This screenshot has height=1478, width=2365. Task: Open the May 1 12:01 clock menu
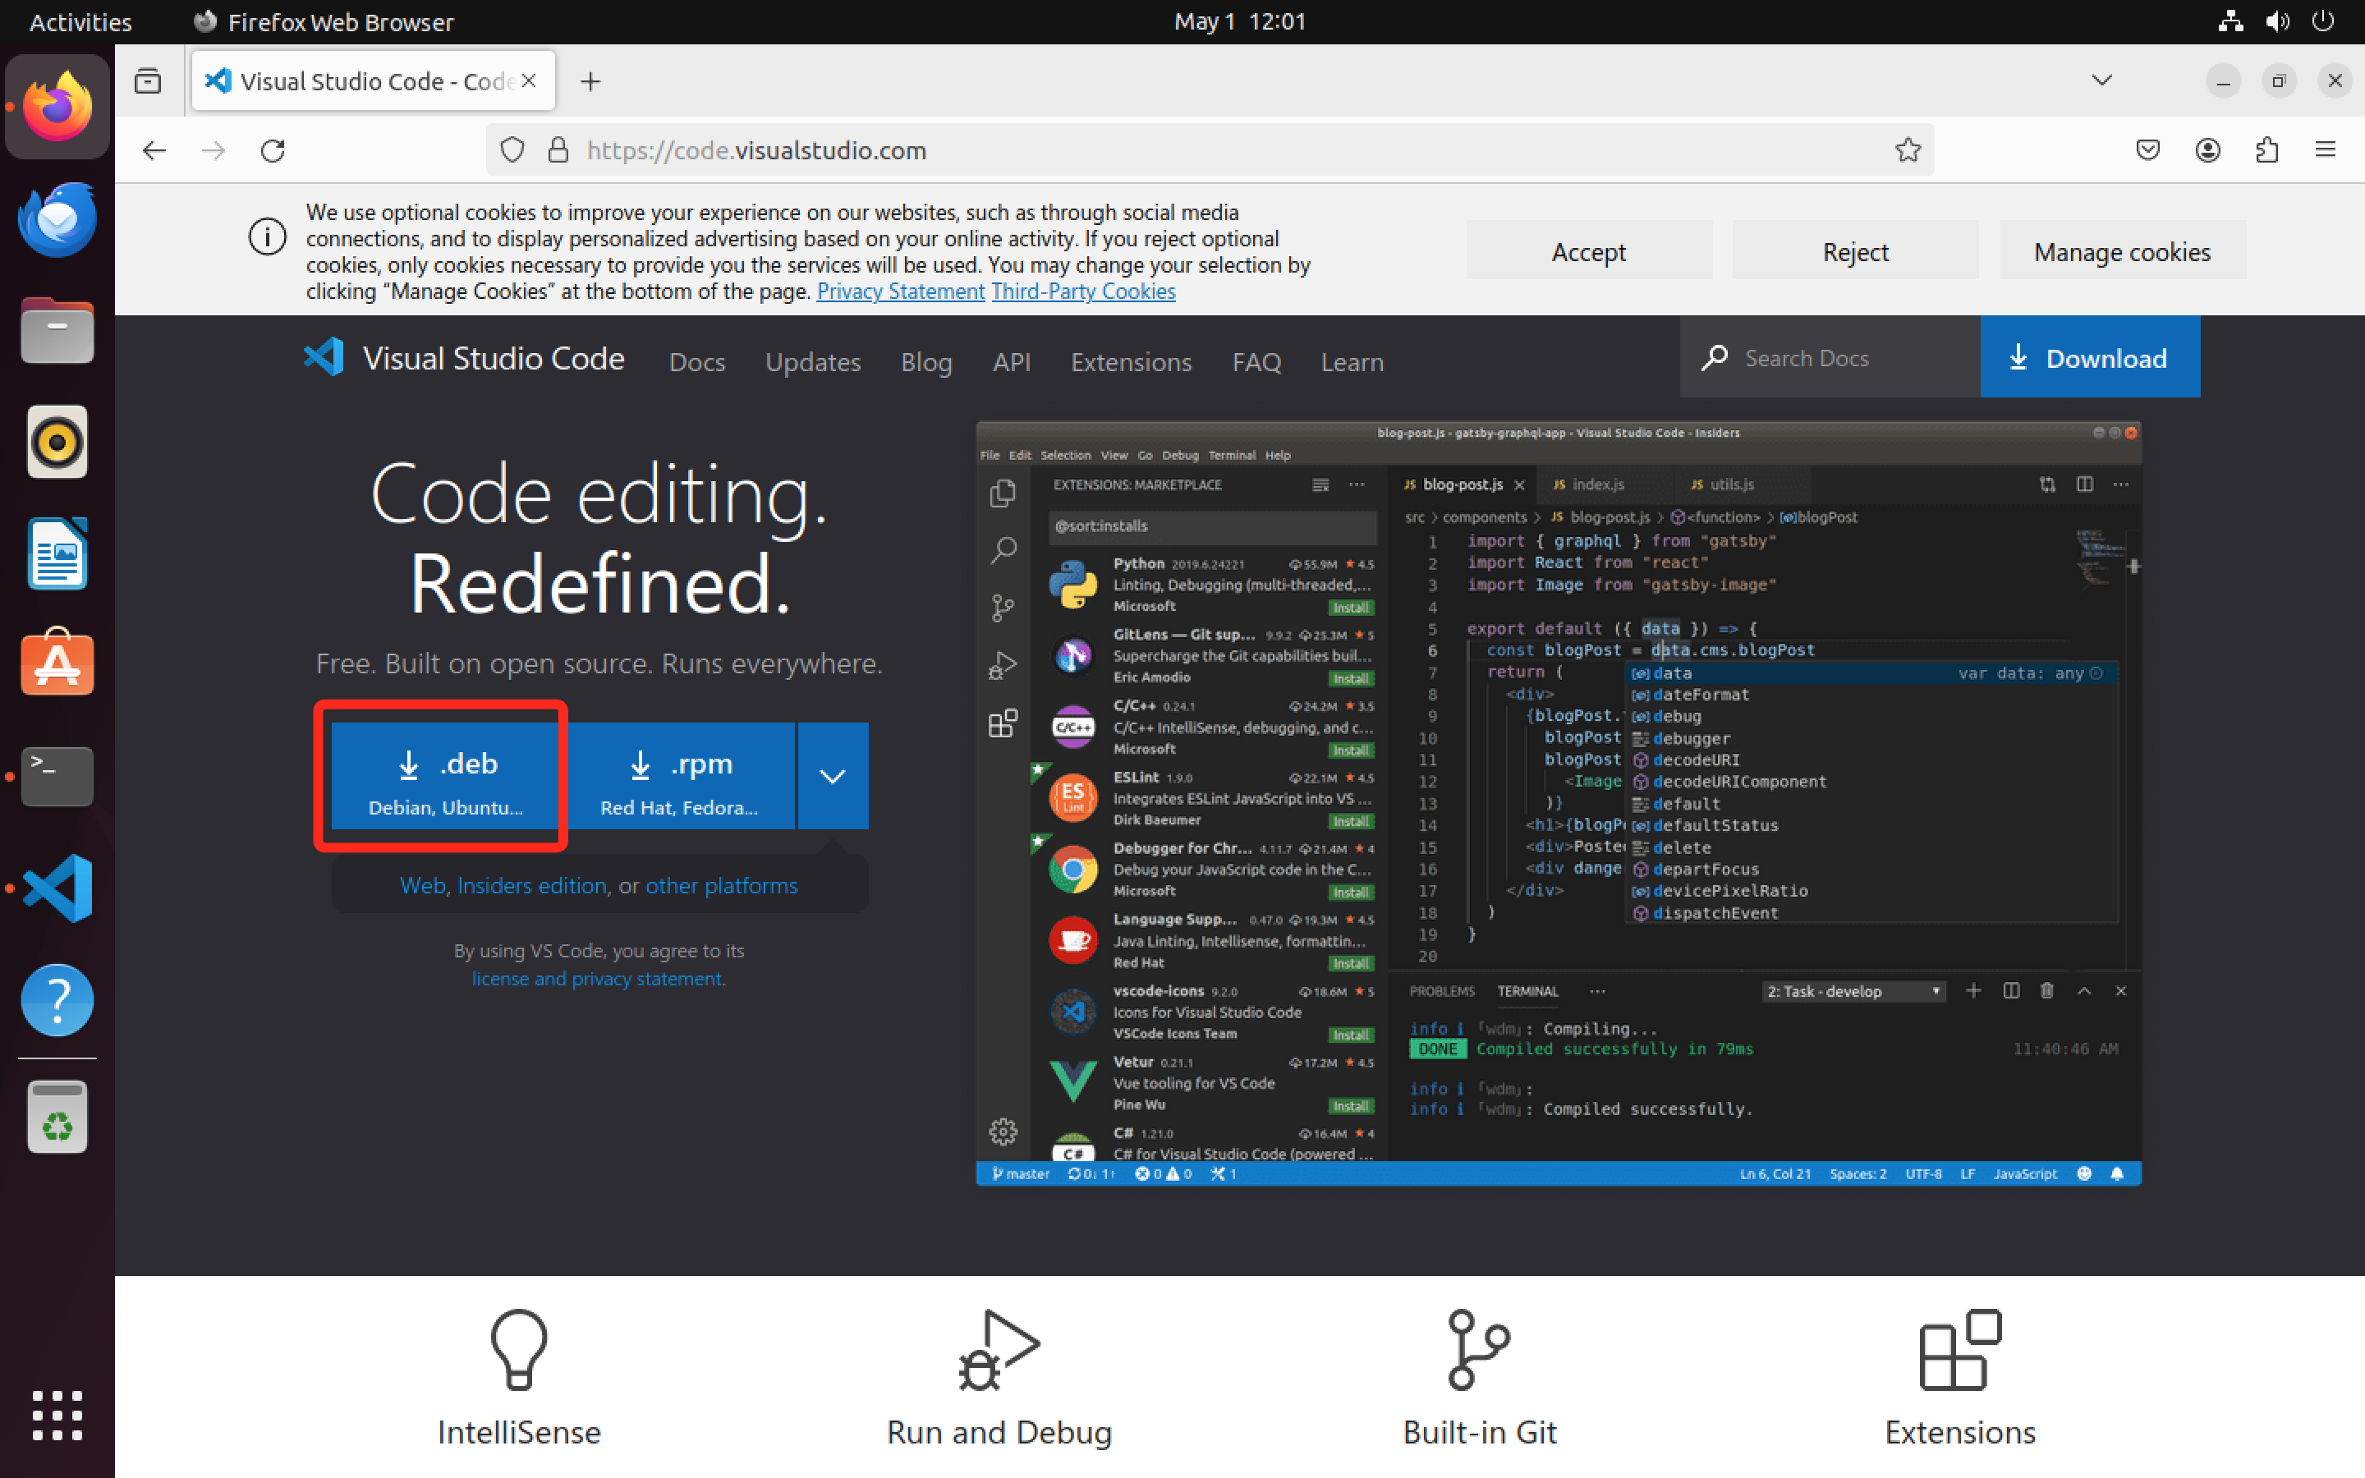pyautogui.click(x=1239, y=21)
